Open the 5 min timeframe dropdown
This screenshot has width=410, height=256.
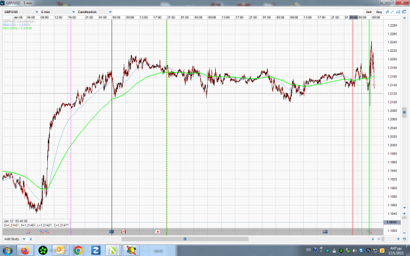click(58, 12)
